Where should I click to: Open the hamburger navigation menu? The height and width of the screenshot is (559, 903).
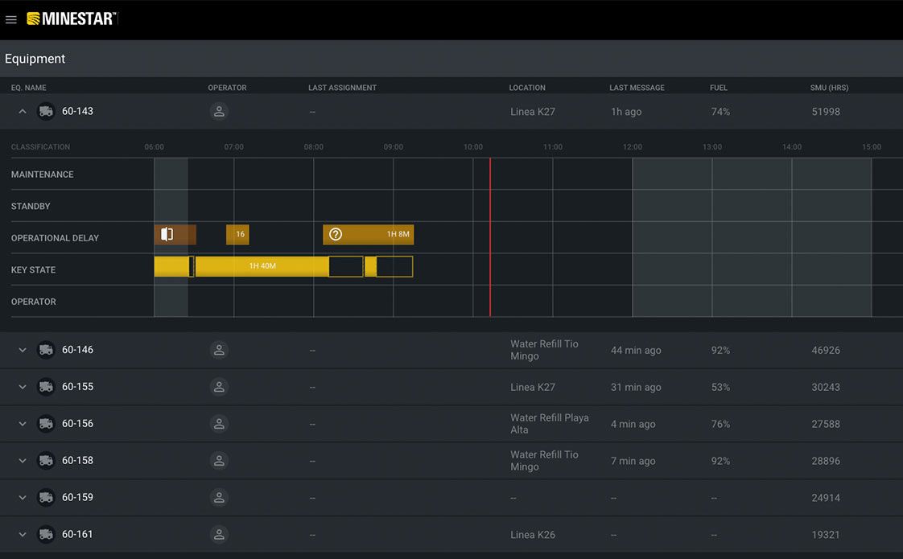(x=11, y=19)
